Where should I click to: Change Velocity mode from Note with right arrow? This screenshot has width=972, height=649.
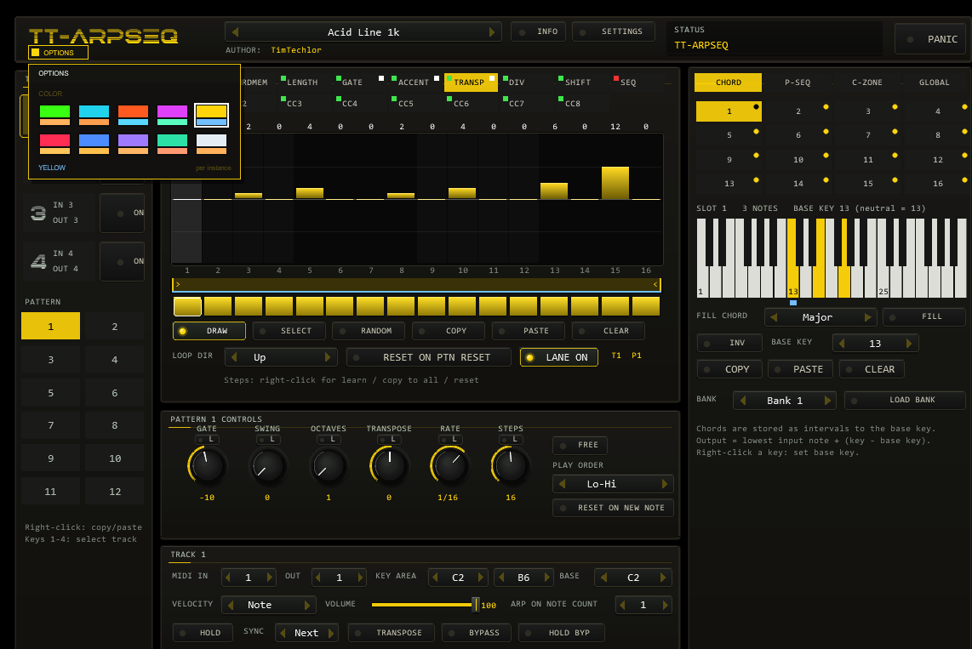click(307, 605)
